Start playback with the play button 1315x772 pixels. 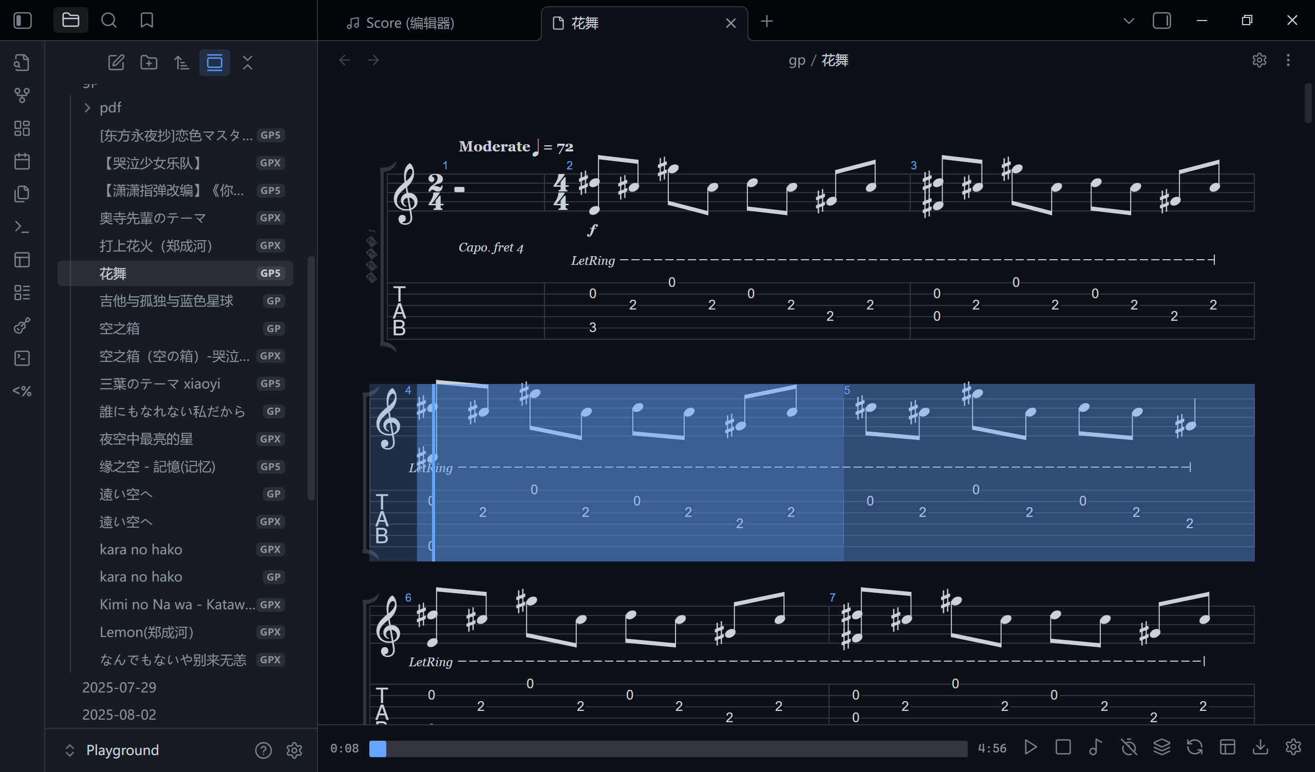point(1030,747)
